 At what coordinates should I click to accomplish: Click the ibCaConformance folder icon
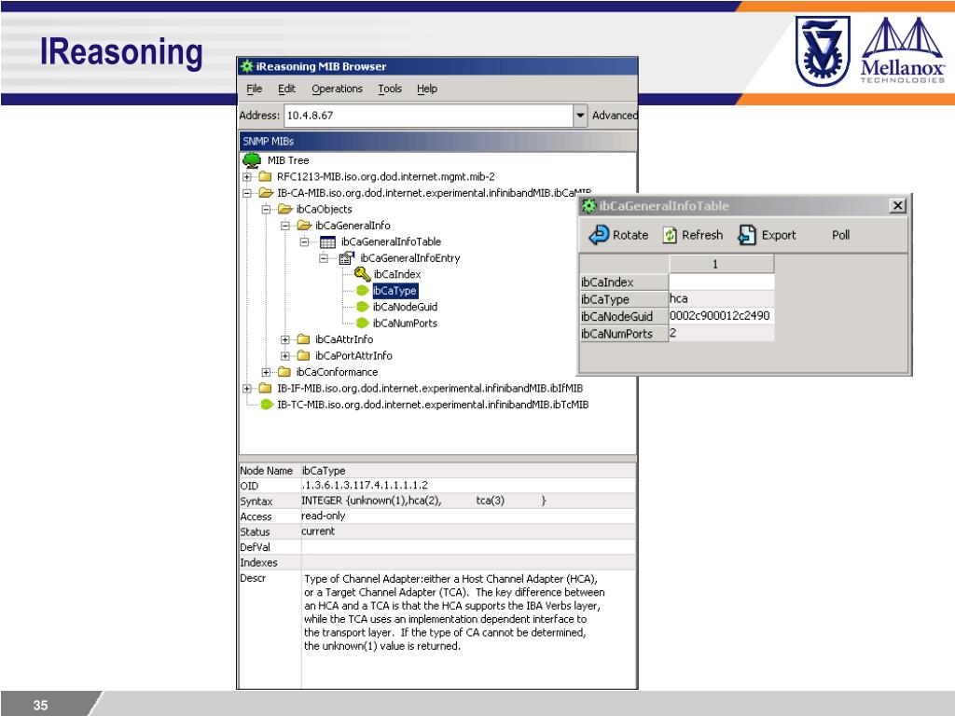pos(284,372)
